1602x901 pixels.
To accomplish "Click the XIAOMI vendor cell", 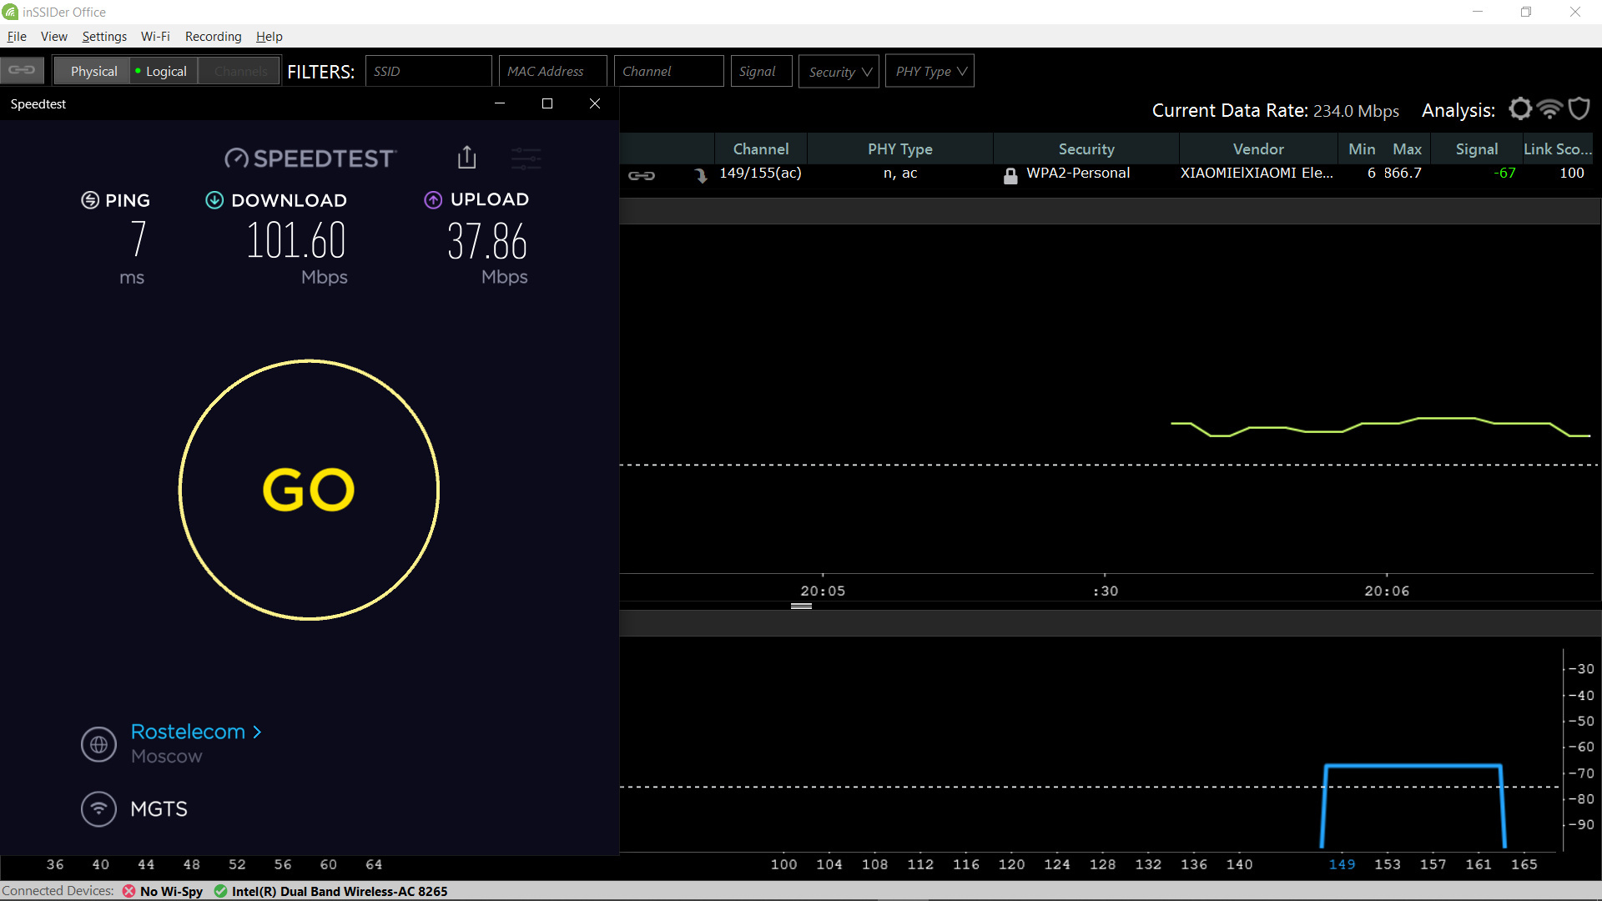I will click(1257, 173).
